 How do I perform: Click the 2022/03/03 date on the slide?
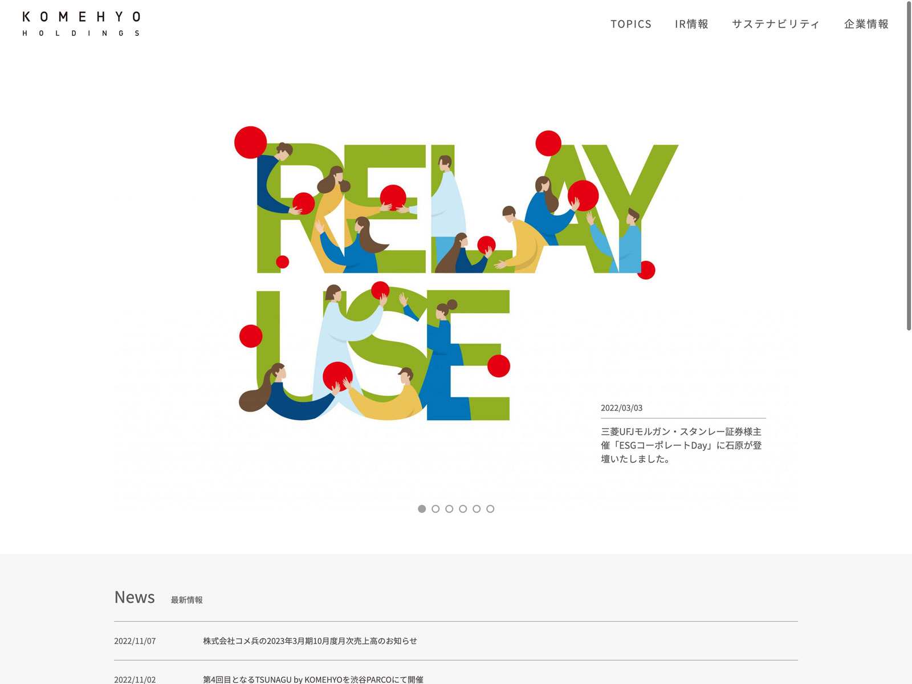tap(621, 408)
